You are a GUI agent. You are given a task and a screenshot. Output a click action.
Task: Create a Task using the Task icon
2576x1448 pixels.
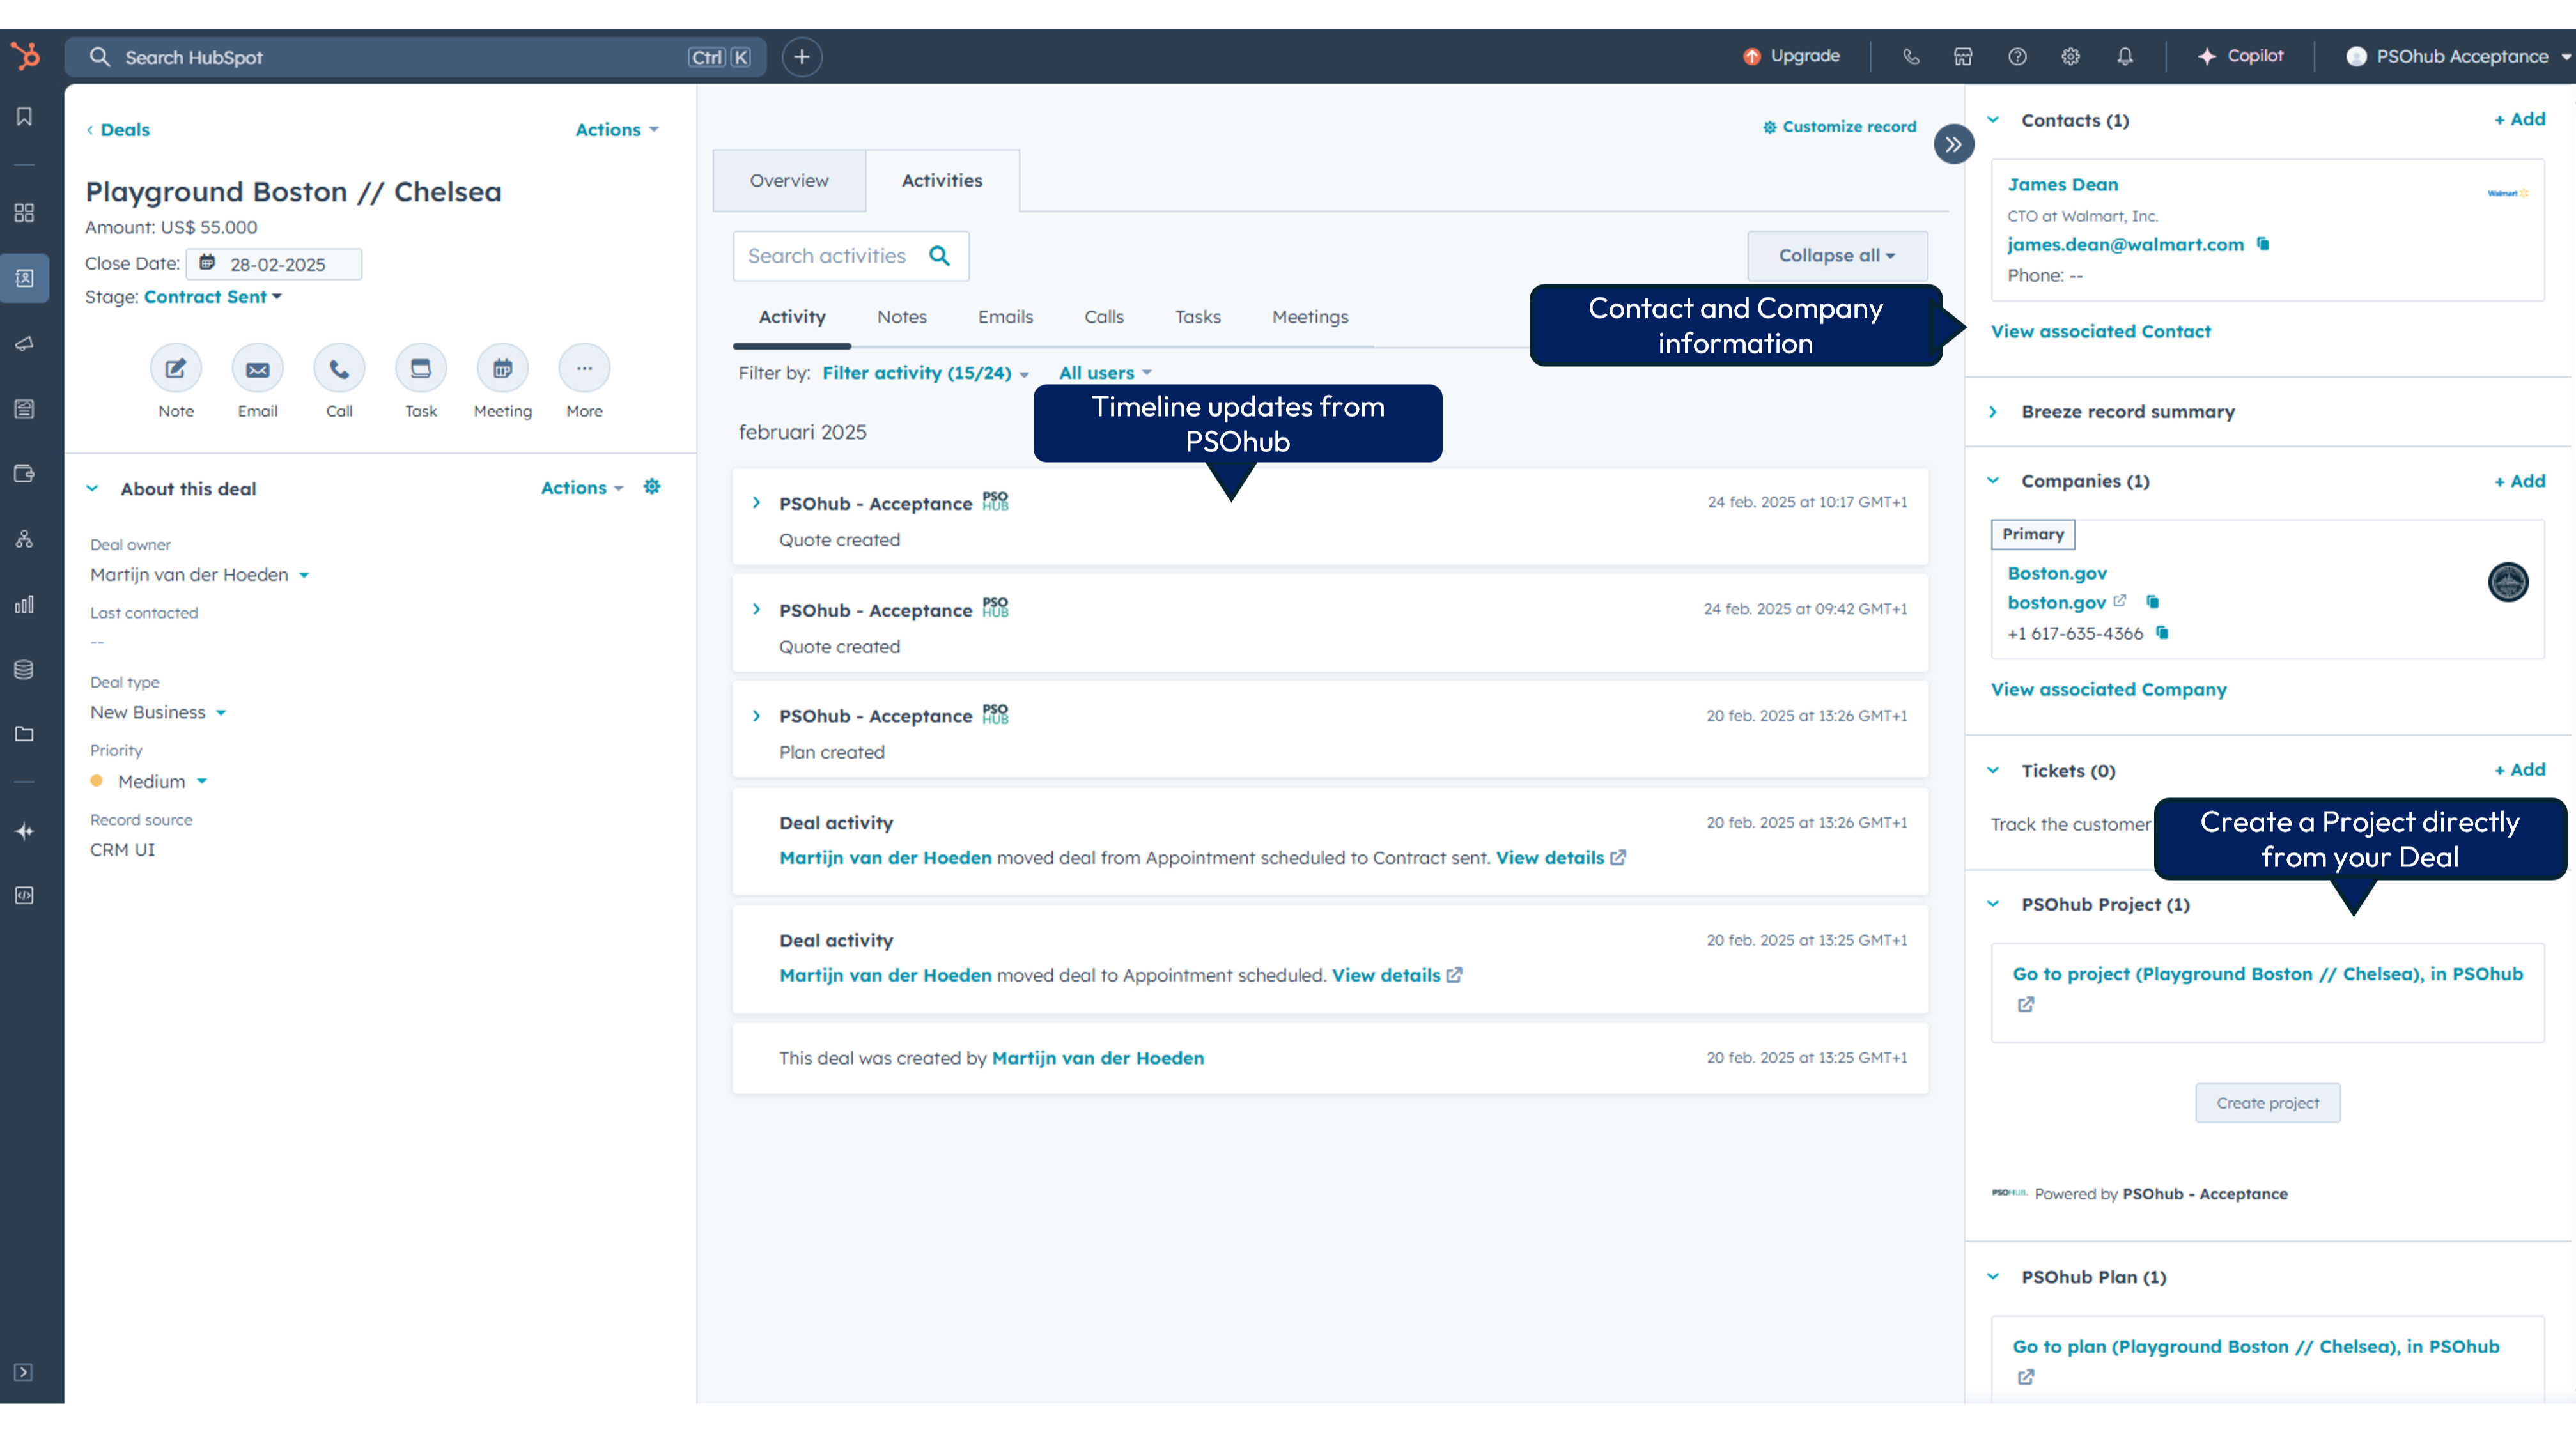420,368
